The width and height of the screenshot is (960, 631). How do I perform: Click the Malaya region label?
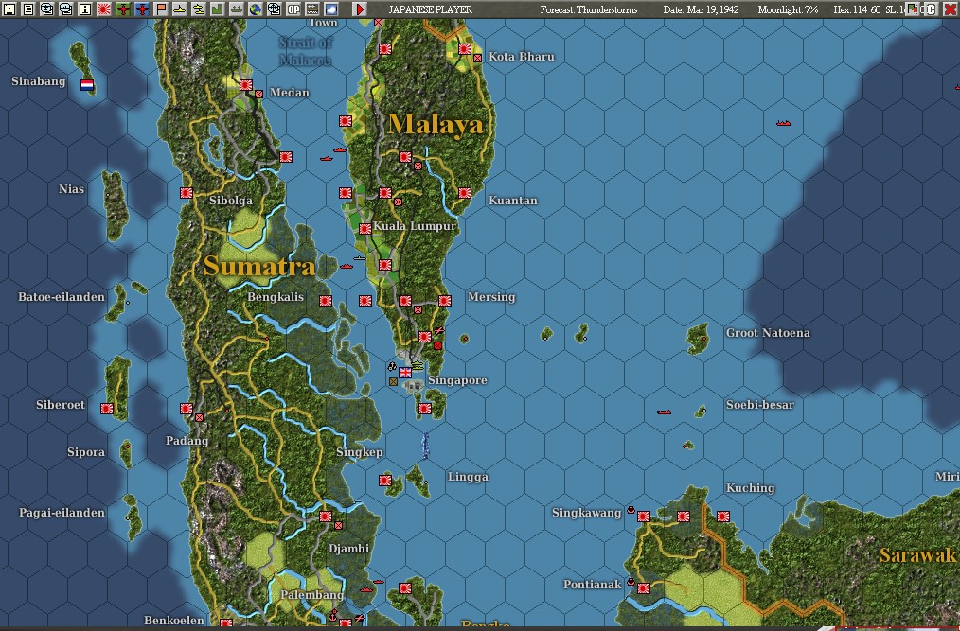pyautogui.click(x=436, y=124)
